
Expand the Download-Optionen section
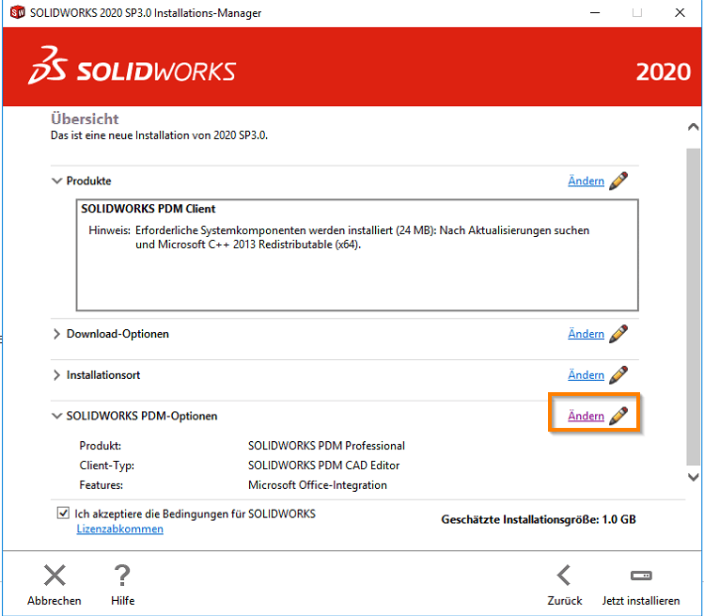[56, 334]
